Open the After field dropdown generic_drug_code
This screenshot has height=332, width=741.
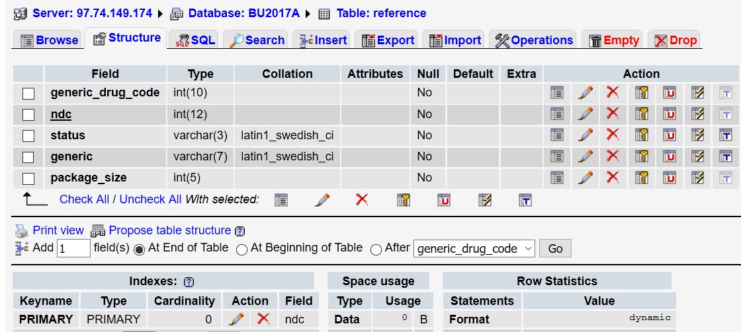tap(474, 249)
